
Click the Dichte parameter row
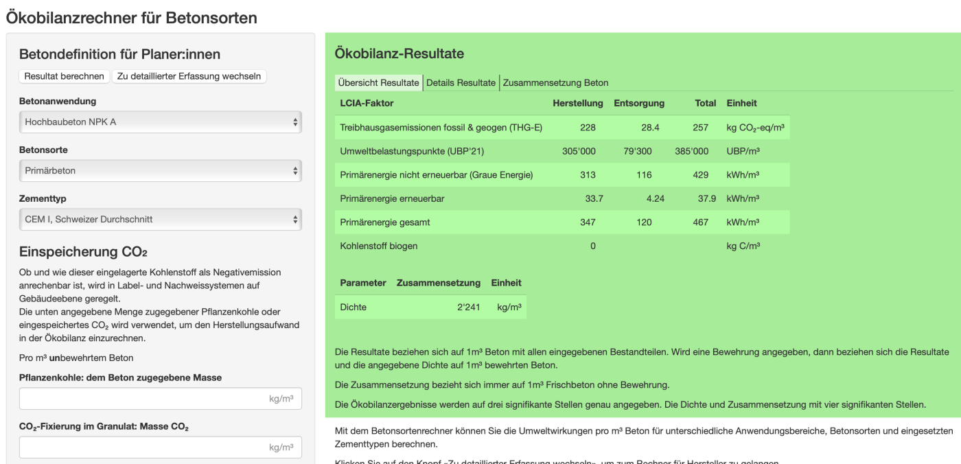coord(354,308)
